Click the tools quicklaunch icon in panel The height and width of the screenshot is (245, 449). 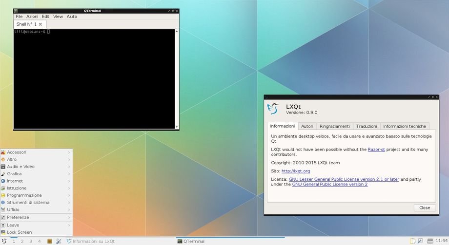pos(59,241)
